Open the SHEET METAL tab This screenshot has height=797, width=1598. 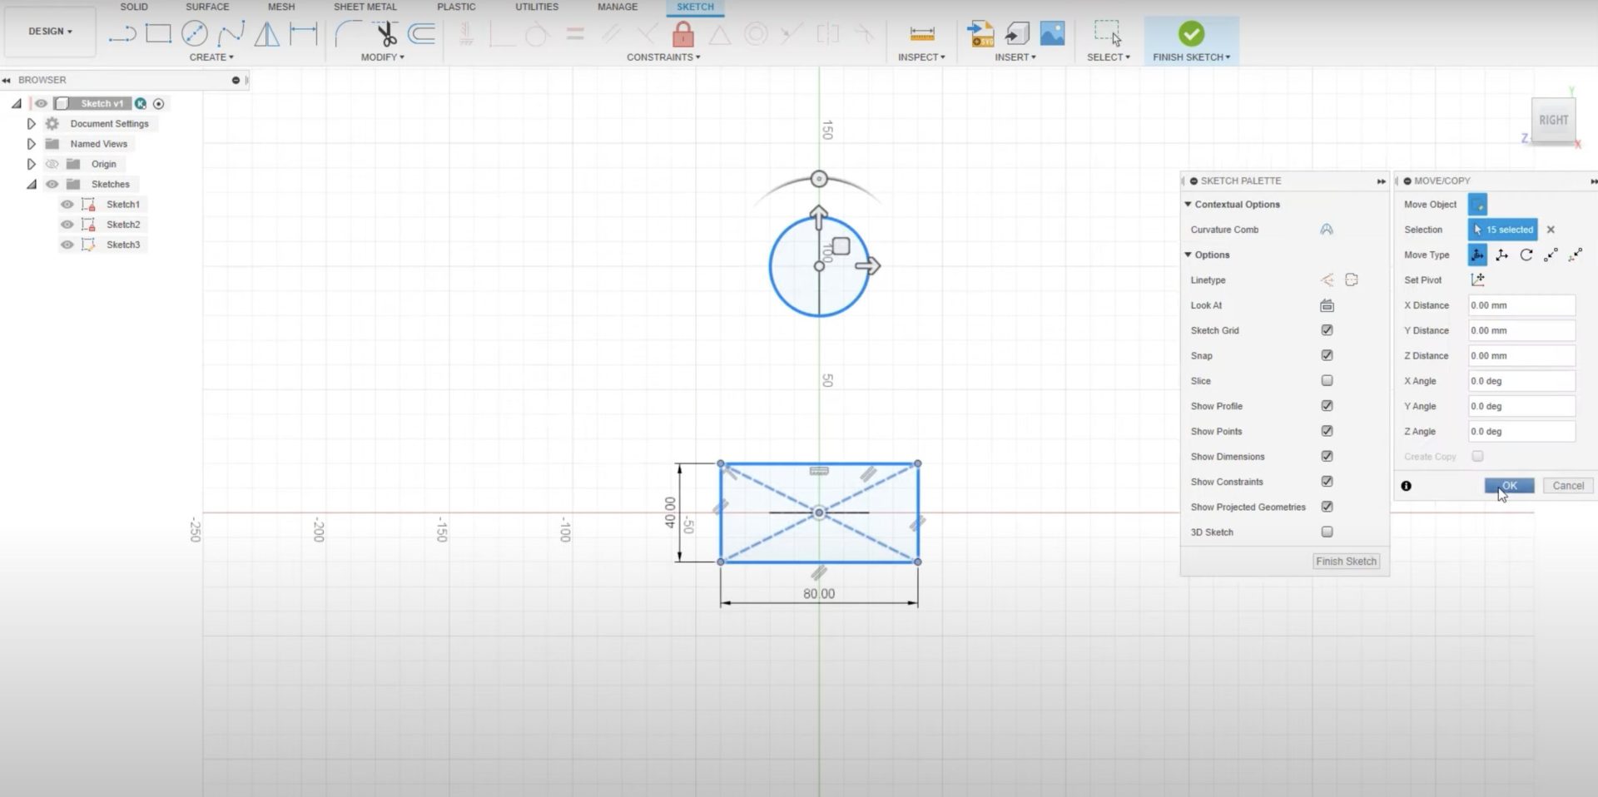tap(365, 7)
